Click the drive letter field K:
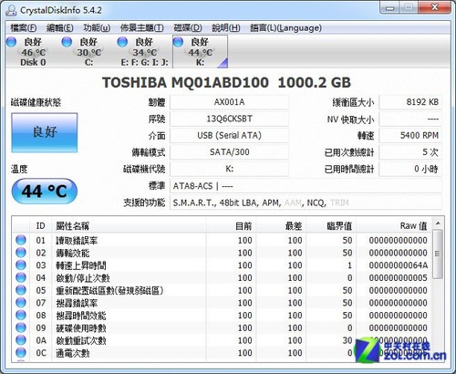Viewport: 456px width, 374px height. coord(229,169)
